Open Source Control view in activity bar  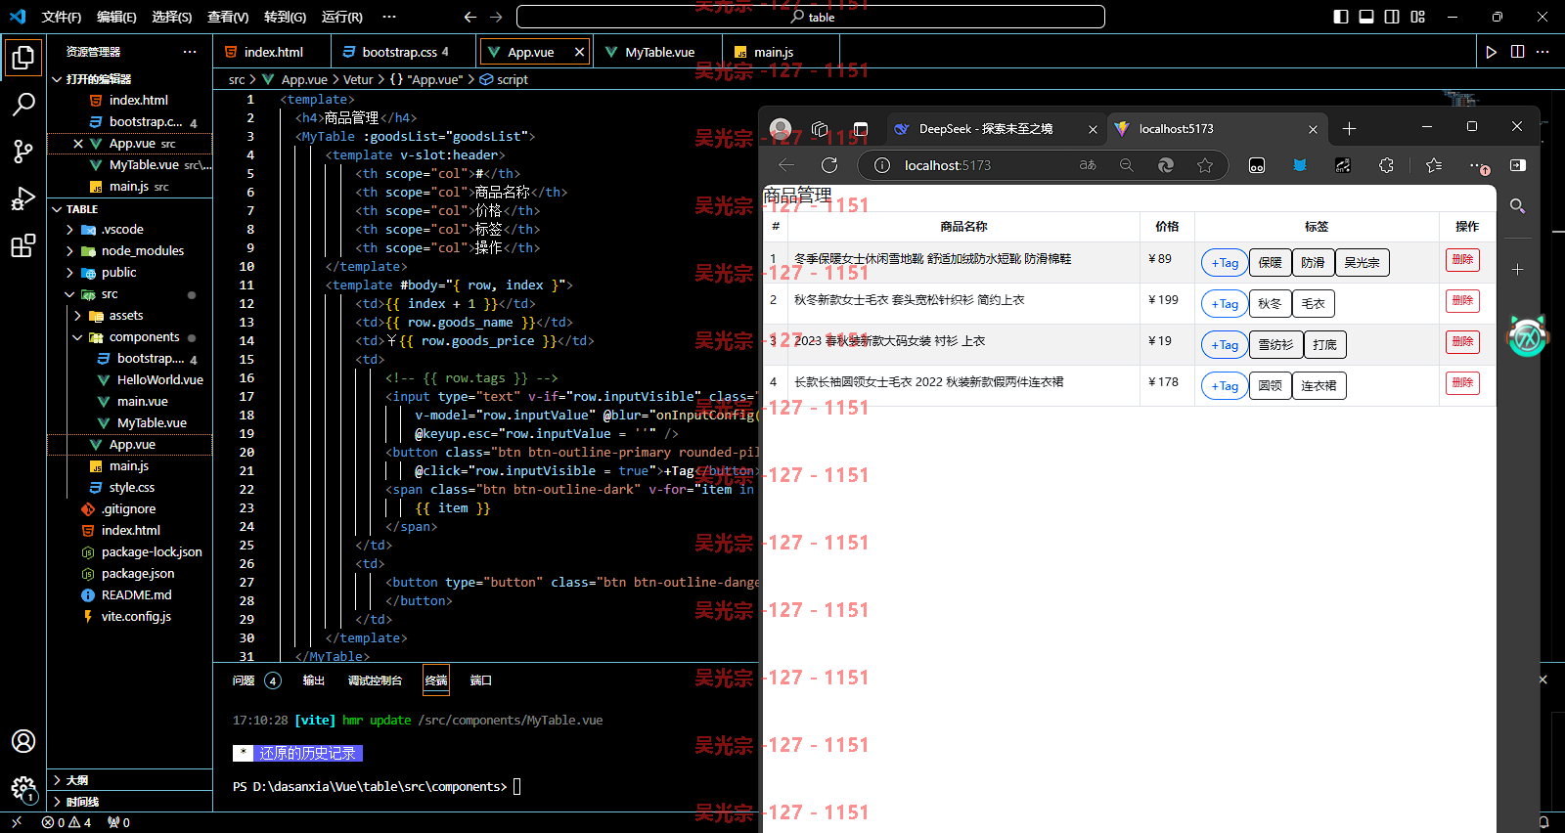click(x=22, y=152)
